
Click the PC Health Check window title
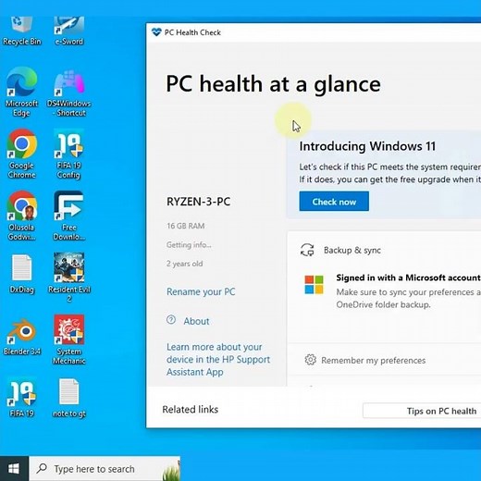click(192, 32)
